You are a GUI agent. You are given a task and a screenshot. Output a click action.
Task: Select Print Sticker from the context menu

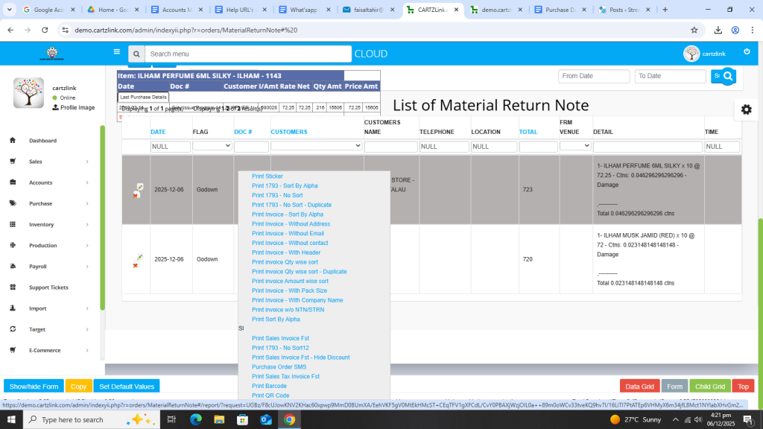point(267,177)
